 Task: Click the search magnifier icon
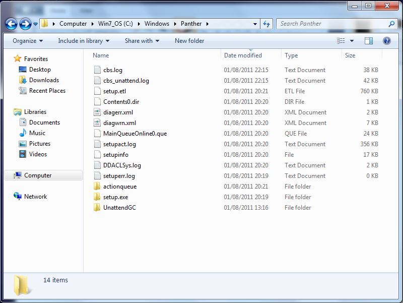(391, 24)
